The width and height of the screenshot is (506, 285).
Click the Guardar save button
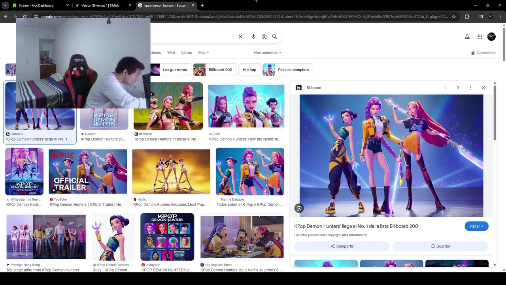pyautogui.click(x=440, y=246)
